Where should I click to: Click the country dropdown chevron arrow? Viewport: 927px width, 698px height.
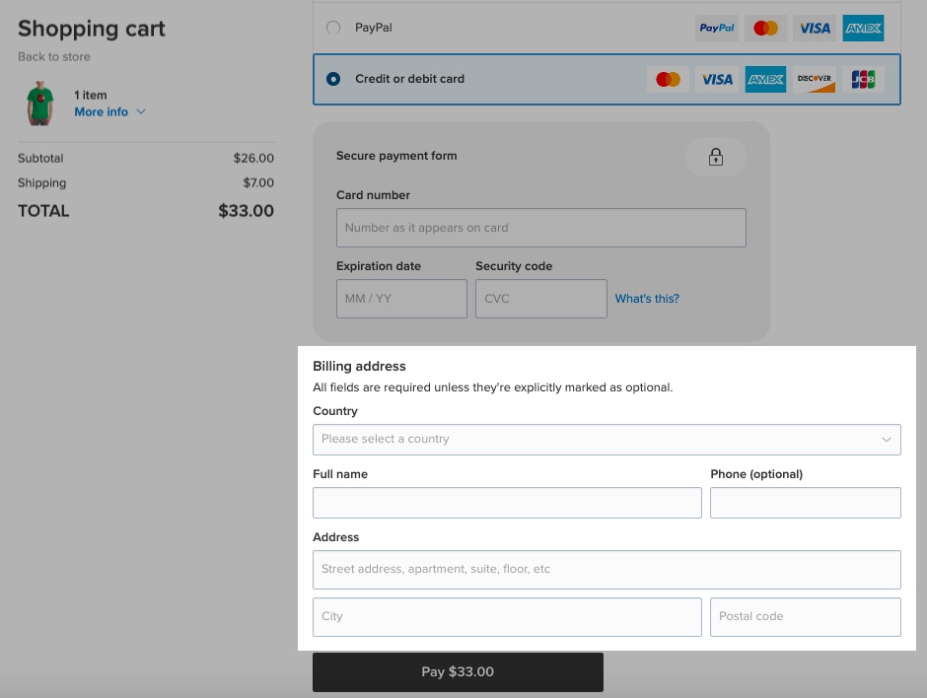tap(887, 439)
